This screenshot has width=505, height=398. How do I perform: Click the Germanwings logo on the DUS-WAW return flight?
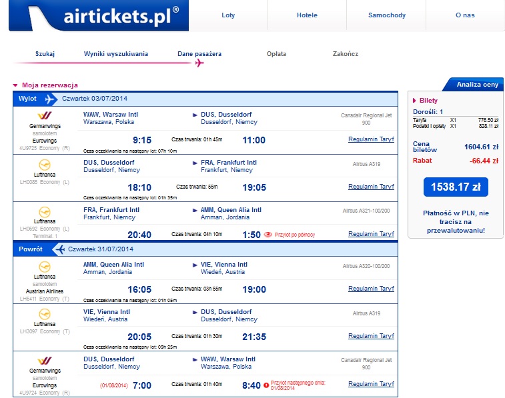[45, 361]
